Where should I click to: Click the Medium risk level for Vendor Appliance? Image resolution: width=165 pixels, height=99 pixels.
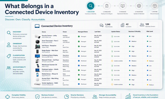[x=151, y=85]
